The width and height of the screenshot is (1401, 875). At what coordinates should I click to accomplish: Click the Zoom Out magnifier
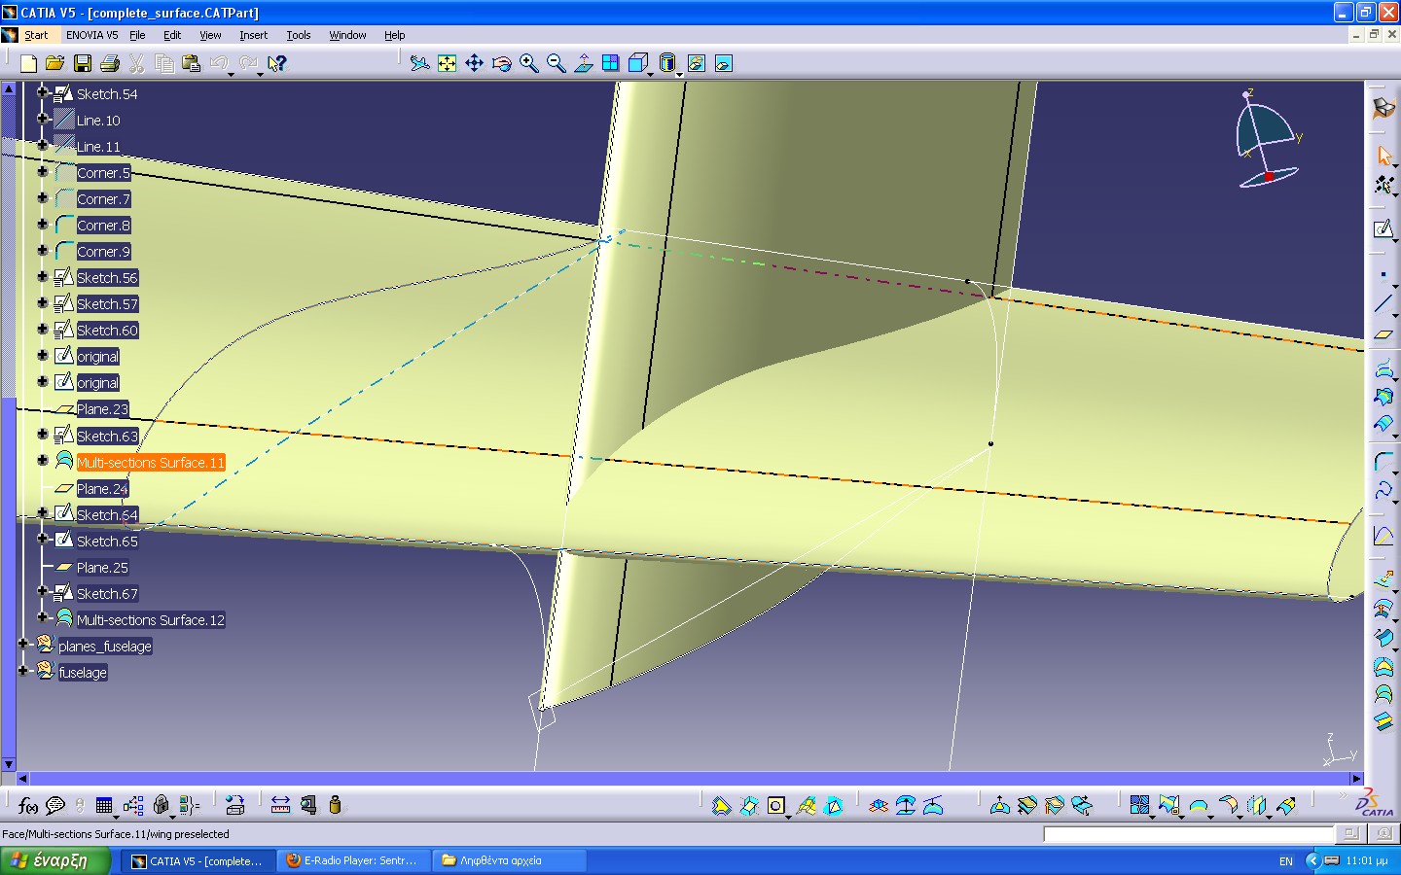(556, 63)
